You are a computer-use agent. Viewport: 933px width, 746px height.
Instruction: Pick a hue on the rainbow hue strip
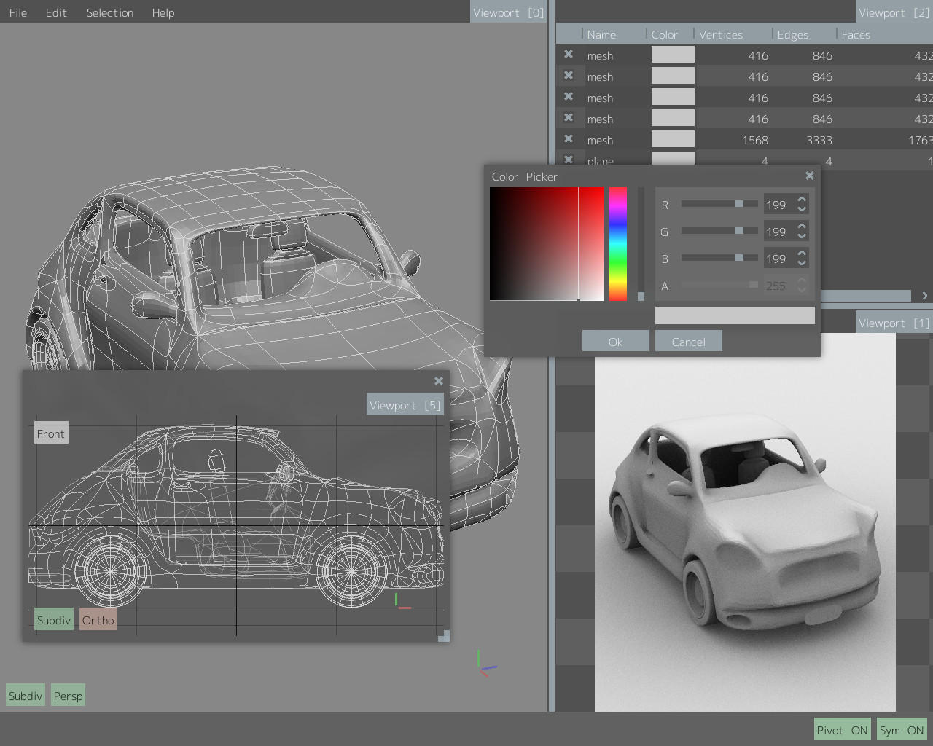(618, 244)
